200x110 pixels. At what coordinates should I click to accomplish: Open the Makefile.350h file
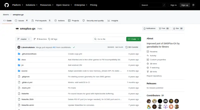click(x=27, y=99)
